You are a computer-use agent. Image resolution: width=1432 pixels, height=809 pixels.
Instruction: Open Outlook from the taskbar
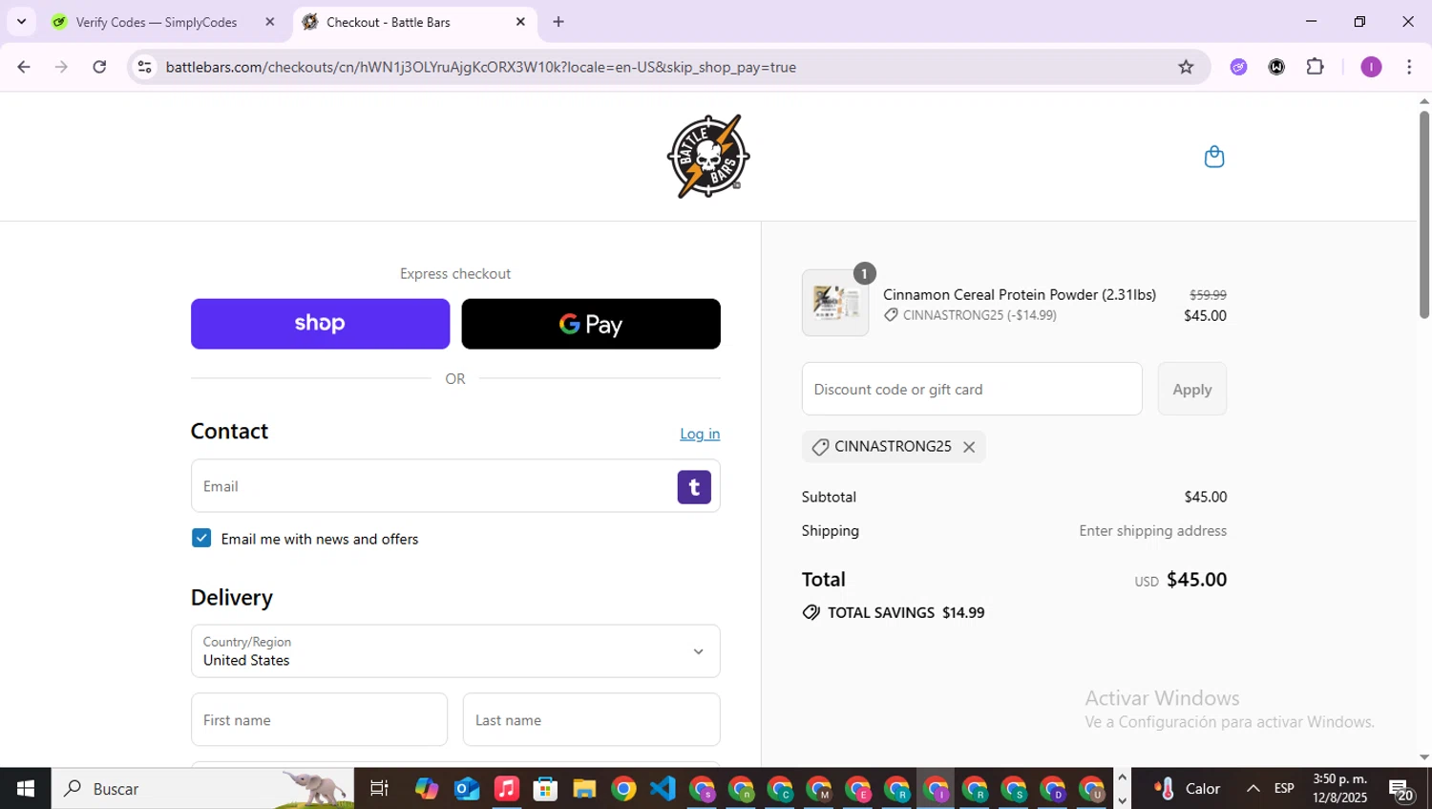(x=467, y=789)
